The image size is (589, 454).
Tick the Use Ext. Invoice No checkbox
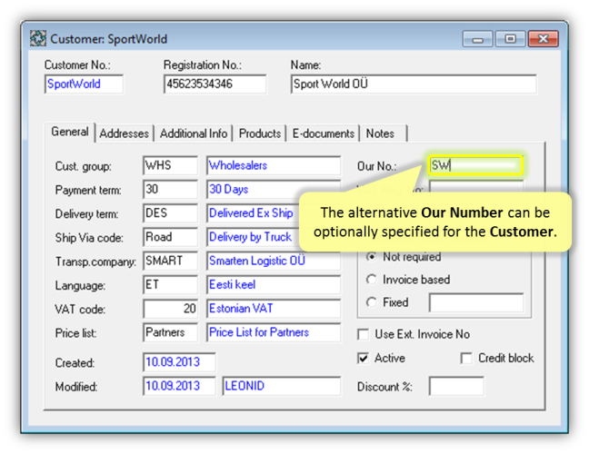(364, 334)
